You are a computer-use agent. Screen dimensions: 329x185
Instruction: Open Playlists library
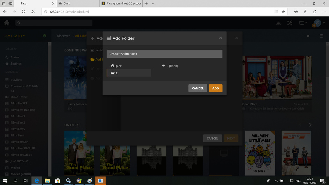[16, 80]
